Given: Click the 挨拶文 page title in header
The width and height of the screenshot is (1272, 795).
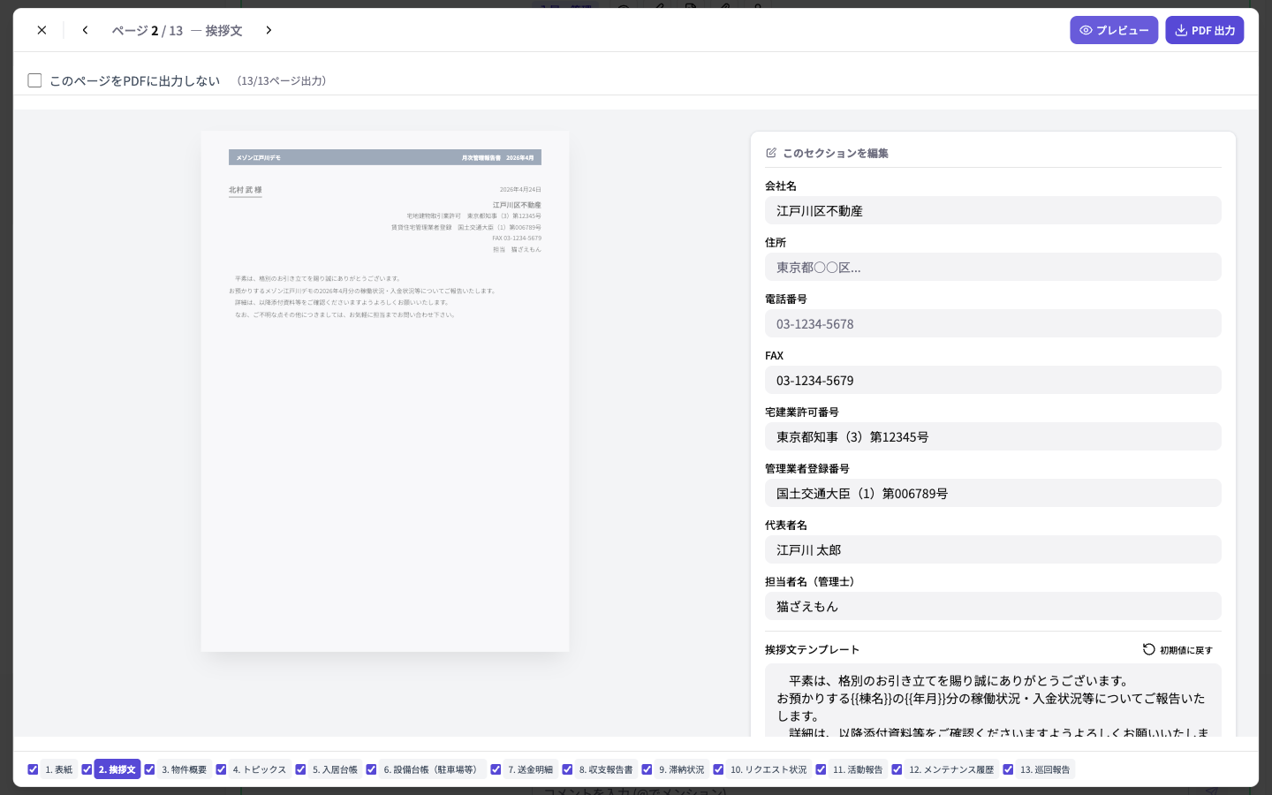Looking at the screenshot, I should click(x=223, y=30).
